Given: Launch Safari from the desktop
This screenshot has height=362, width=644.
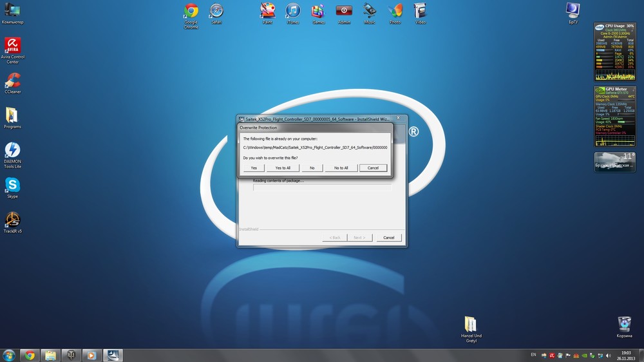Looking at the screenshot, I should [216, 12].
